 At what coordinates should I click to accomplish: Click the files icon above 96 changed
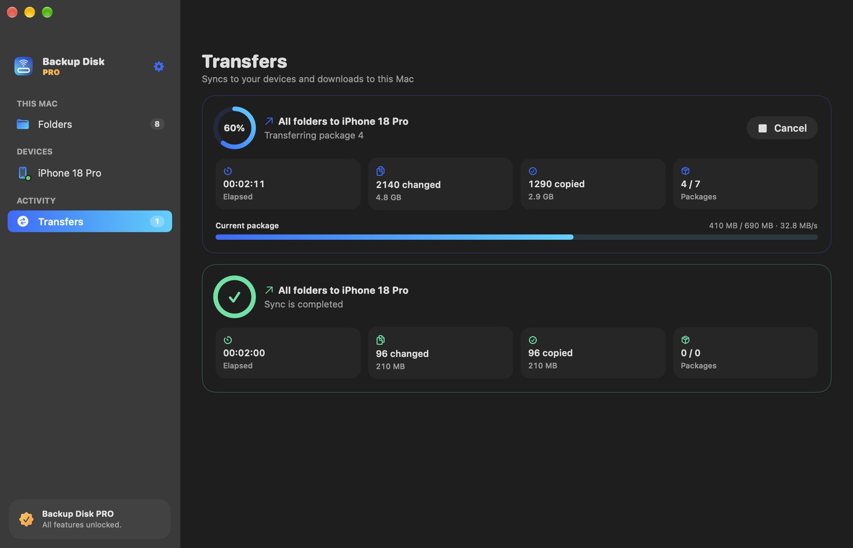pyautogui.click(x=381, y=340)
